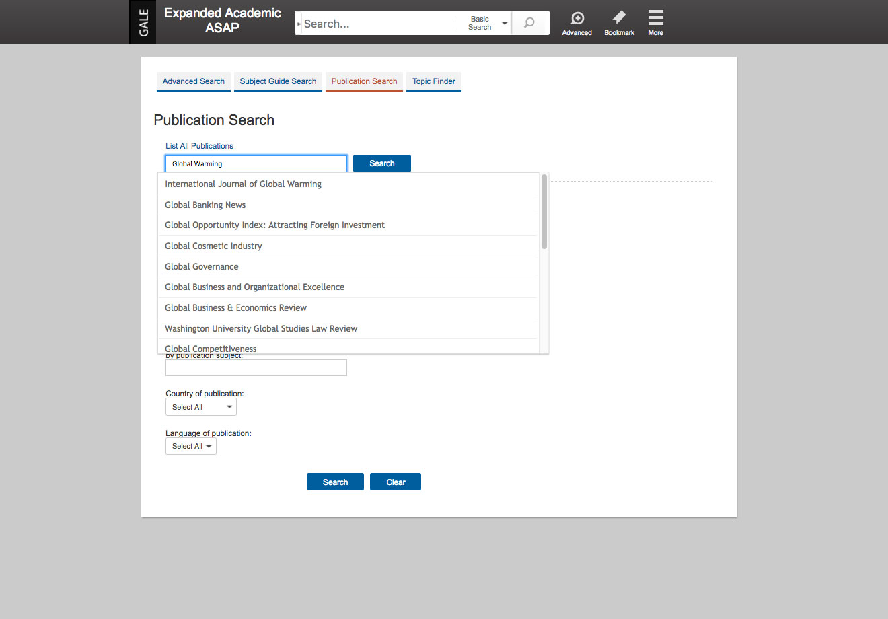Select suggestion Global Governance
This screenshot has height=619, width=888.
tap(348, 266)
